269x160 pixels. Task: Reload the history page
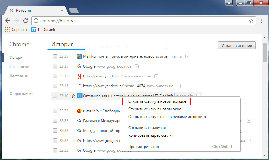click(25, 21)
